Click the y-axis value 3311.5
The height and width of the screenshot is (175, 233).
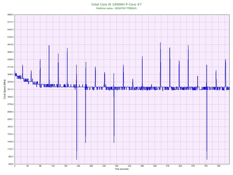tap(10, 89)
